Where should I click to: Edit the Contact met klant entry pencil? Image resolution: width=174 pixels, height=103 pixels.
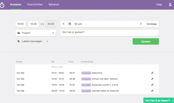coord(152,79)
